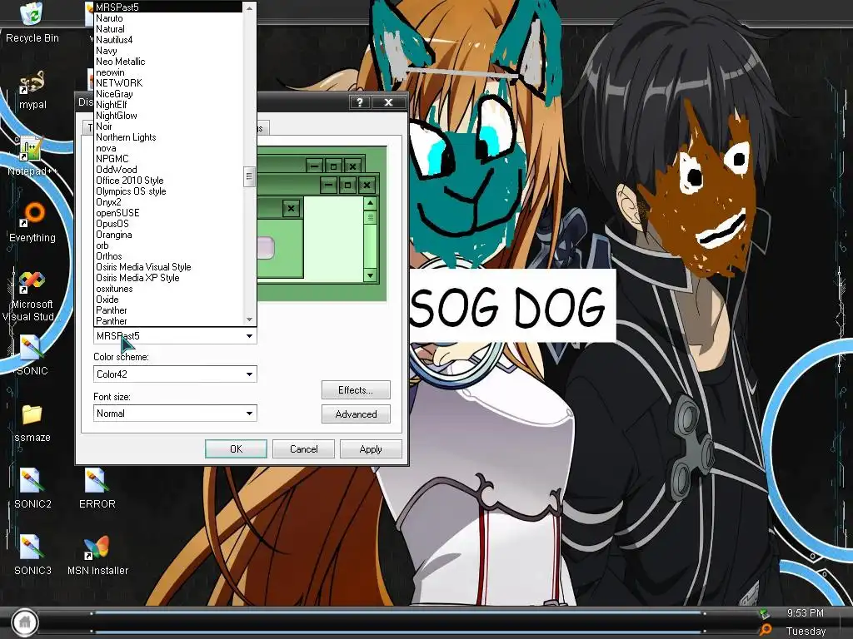Click the dialog help question button
This screenshot has height=639, width=853.
360,102
